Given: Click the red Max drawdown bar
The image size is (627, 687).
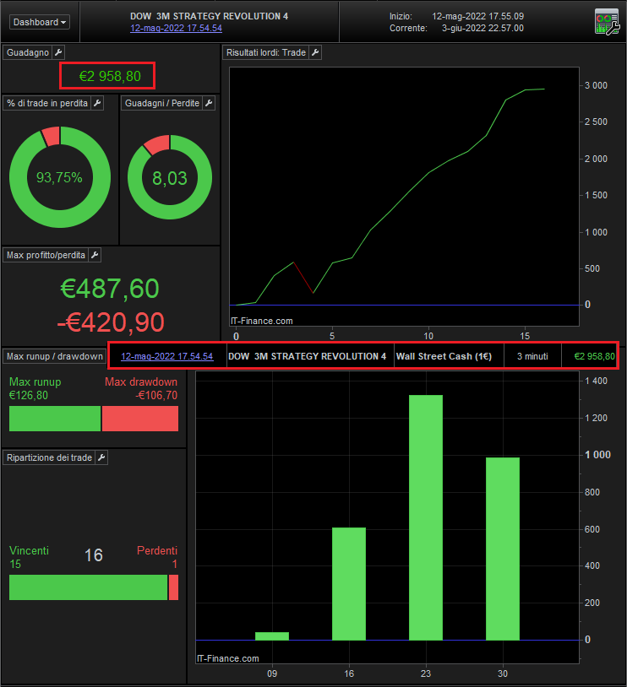Looking at the screenshot, I should click(140, 419).
